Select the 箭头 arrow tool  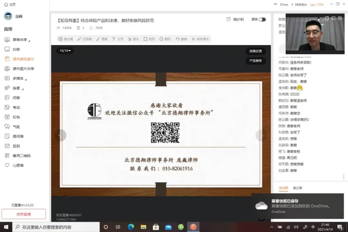(133, 39)
